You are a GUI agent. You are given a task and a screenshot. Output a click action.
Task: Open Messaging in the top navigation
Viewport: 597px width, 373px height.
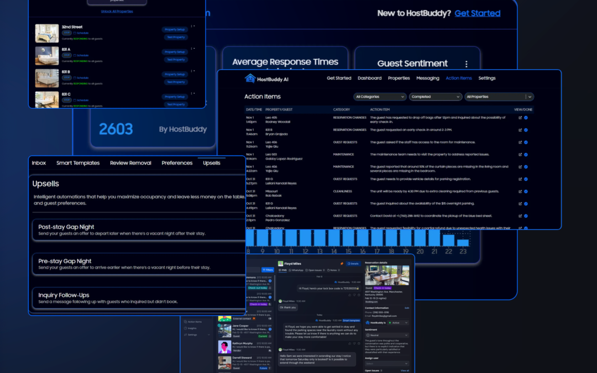427,78
